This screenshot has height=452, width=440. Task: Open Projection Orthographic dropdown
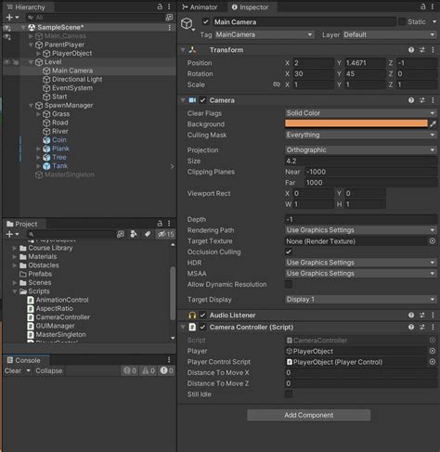coord(360,150)
